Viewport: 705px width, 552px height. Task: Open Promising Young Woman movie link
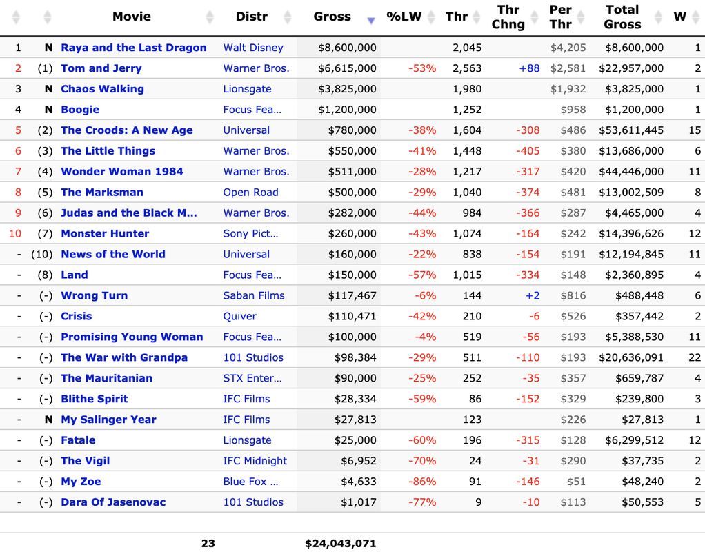coord(132,337)
